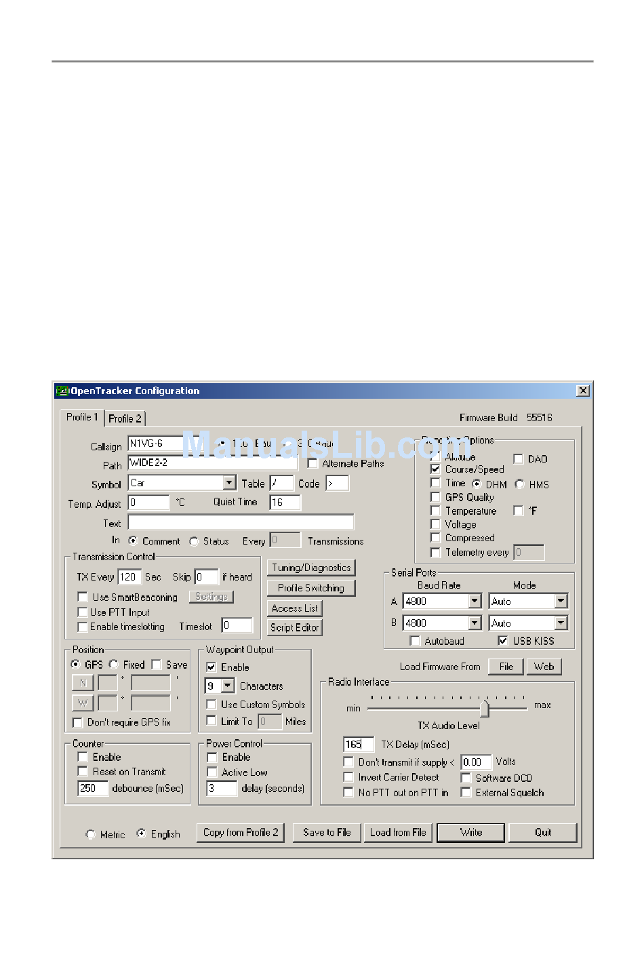
Task: Open the Access List
Action: click(x=295, y=608)
